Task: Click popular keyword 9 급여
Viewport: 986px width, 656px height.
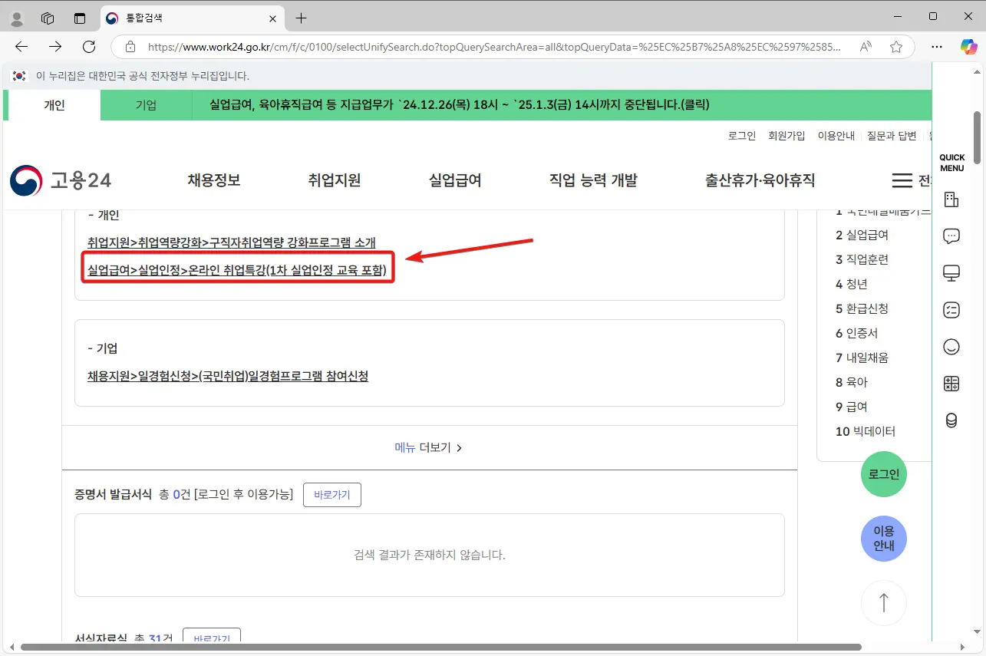Action: pos(852,407)
